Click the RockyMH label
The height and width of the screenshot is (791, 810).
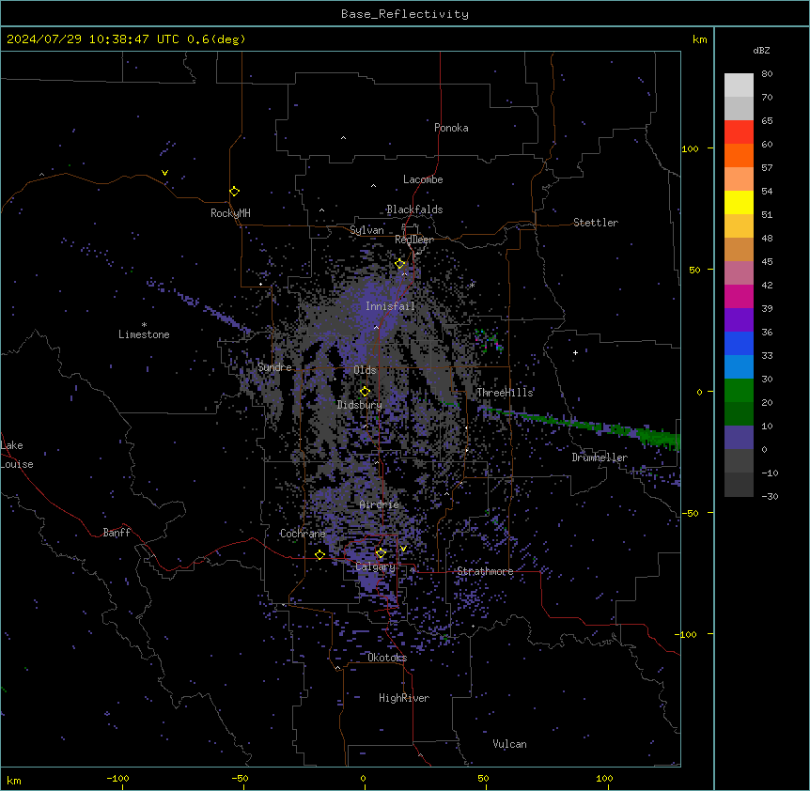[x=230, y=213]
